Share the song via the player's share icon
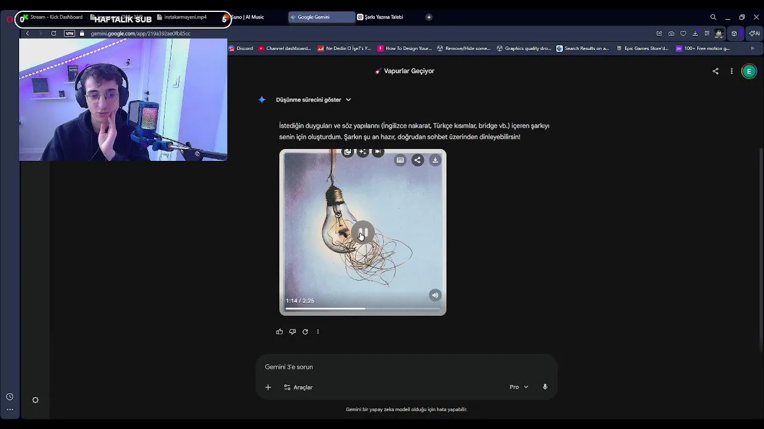764x429 pixels. click(417, 160)
